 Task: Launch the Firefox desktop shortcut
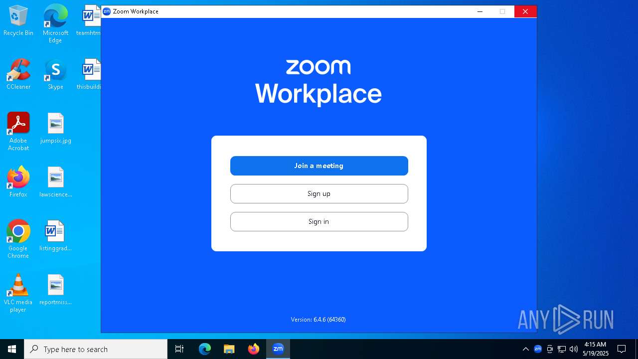click(18, 182)
